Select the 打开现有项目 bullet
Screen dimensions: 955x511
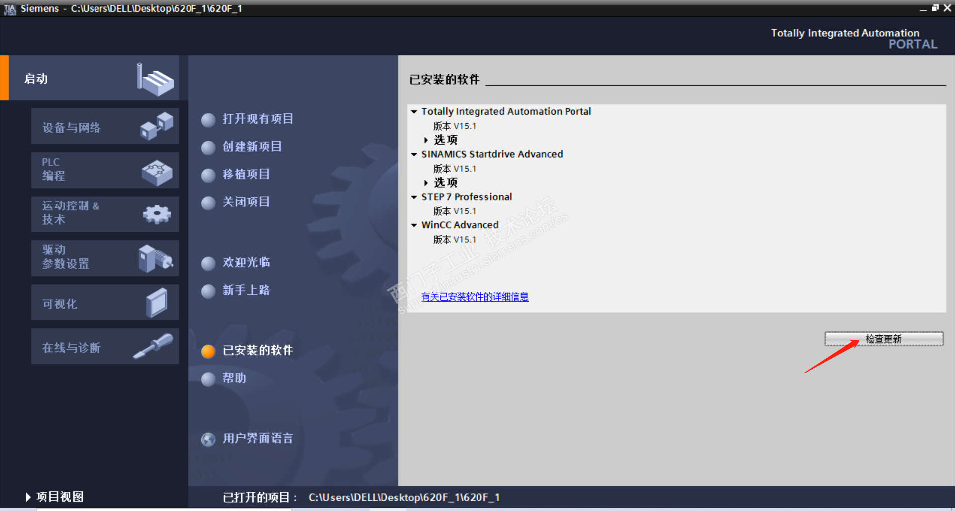coord(208,120)
